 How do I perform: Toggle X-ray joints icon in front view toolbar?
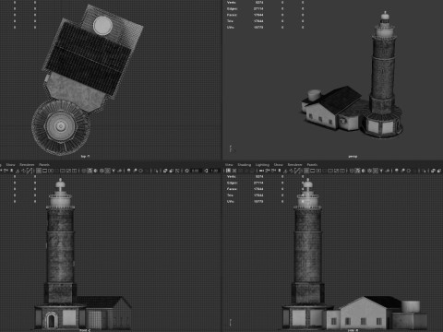pyautogui.click(x=177, y=171)
